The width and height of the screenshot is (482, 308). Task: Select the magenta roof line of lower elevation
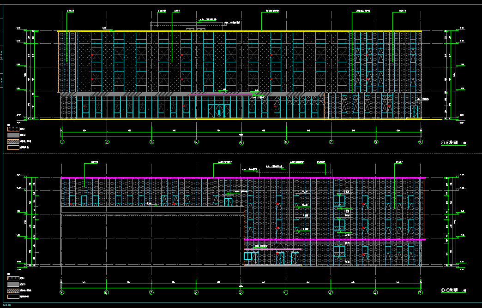240,178
